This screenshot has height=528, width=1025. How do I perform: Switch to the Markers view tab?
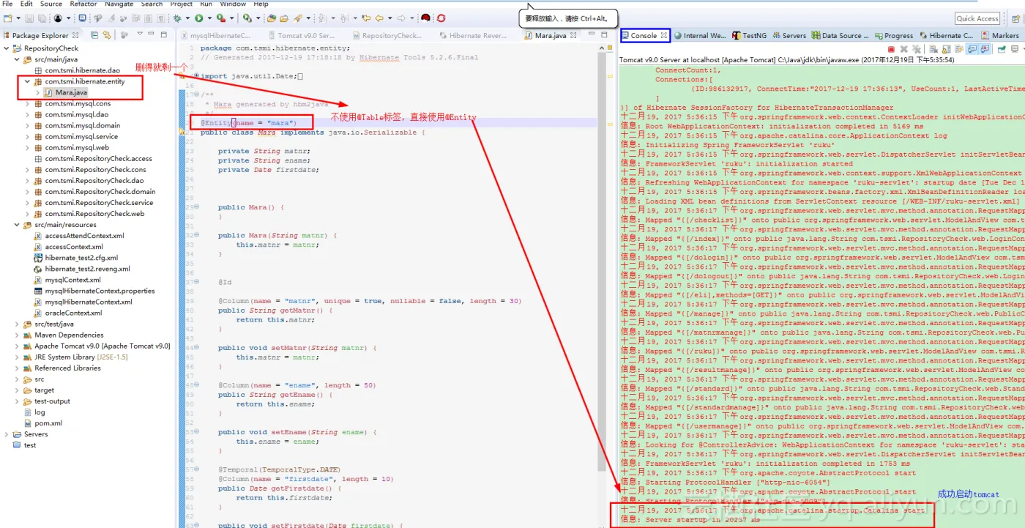point(999,35)
